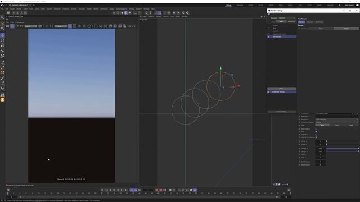
Task: Click the red X axis arrow handle
Action: 238,86
